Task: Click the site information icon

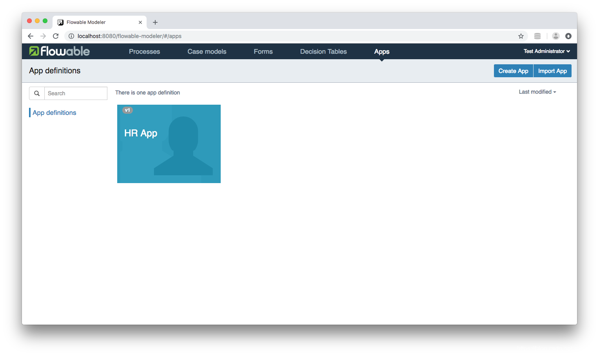Action: click(71, 36)
